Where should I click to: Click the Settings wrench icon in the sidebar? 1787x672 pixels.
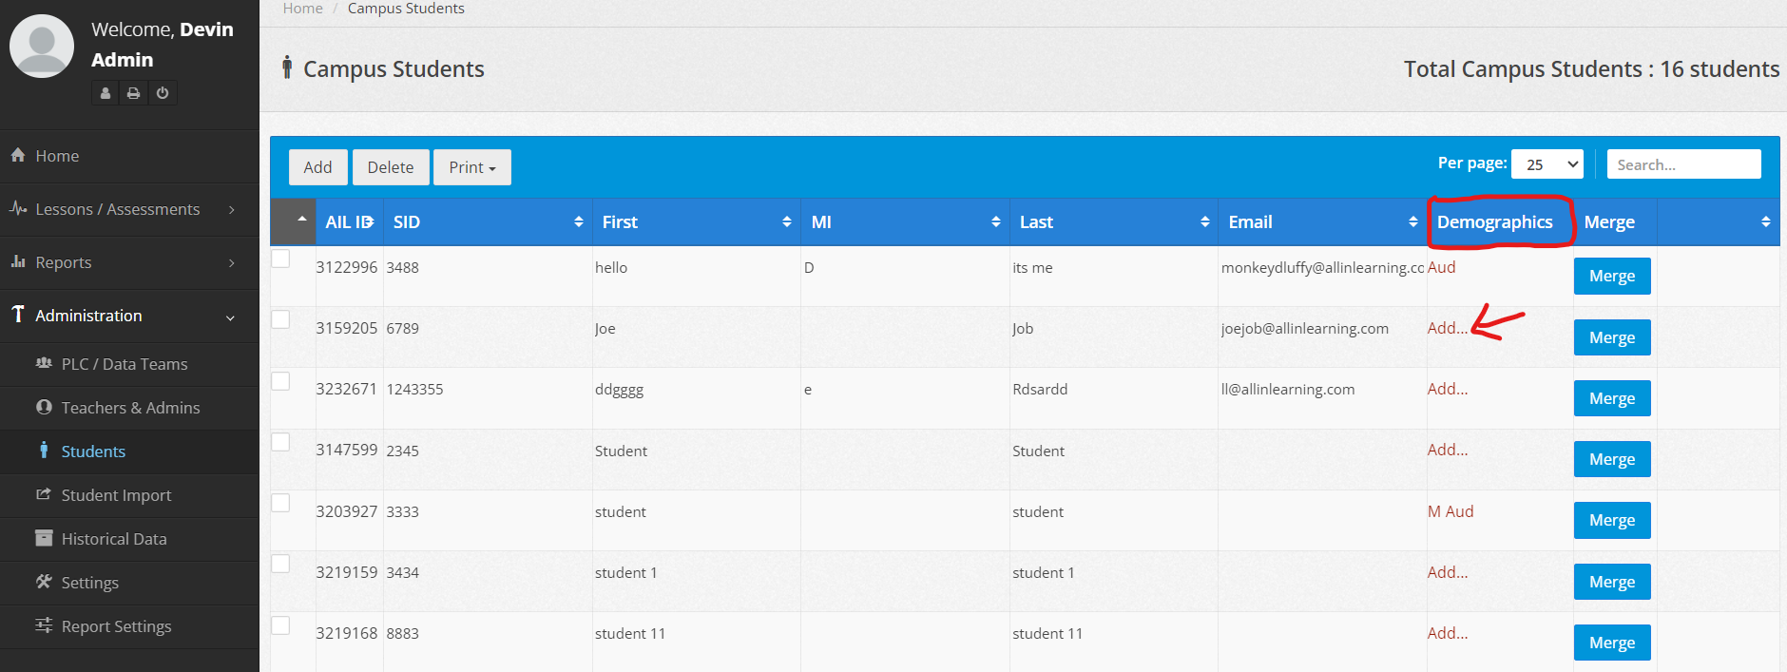click(44, 582)
